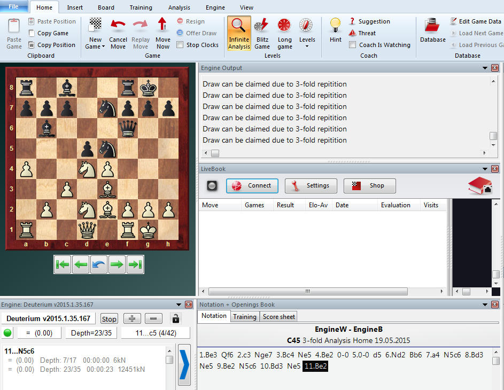The height and width of the screenshot is (390, 504).
Task: Jump to end of game arrow
Action: pyautogui.click(x=134, y=265)
